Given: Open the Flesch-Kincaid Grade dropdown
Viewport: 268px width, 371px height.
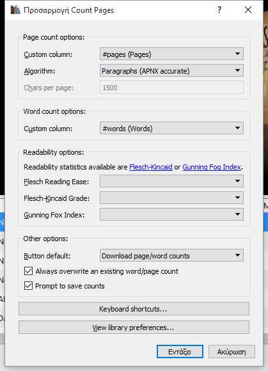Looking at the screenshot, I should click(x=171, y=198).
